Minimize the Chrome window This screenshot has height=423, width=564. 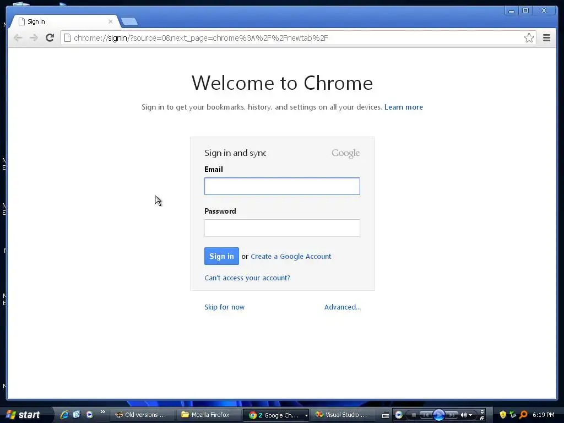point(512,11)
